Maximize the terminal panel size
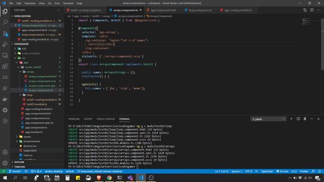Image resolution: width=324 pixels, height=182 pixels. [x=312, y=119]
